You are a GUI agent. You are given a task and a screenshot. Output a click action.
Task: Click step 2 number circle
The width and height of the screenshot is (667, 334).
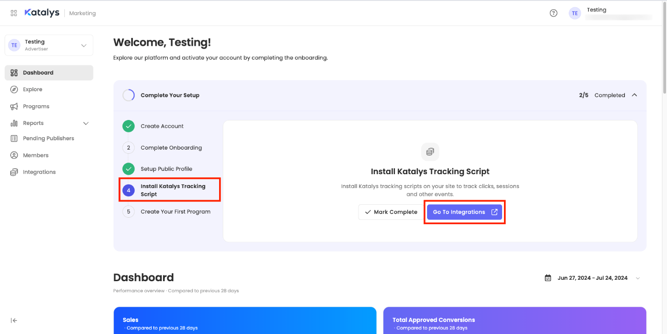click(x=128, y=148)
